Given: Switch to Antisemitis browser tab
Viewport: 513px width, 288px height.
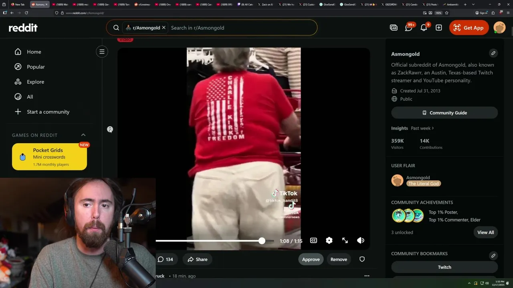Looking at the screenshot, I should point(451,4).
